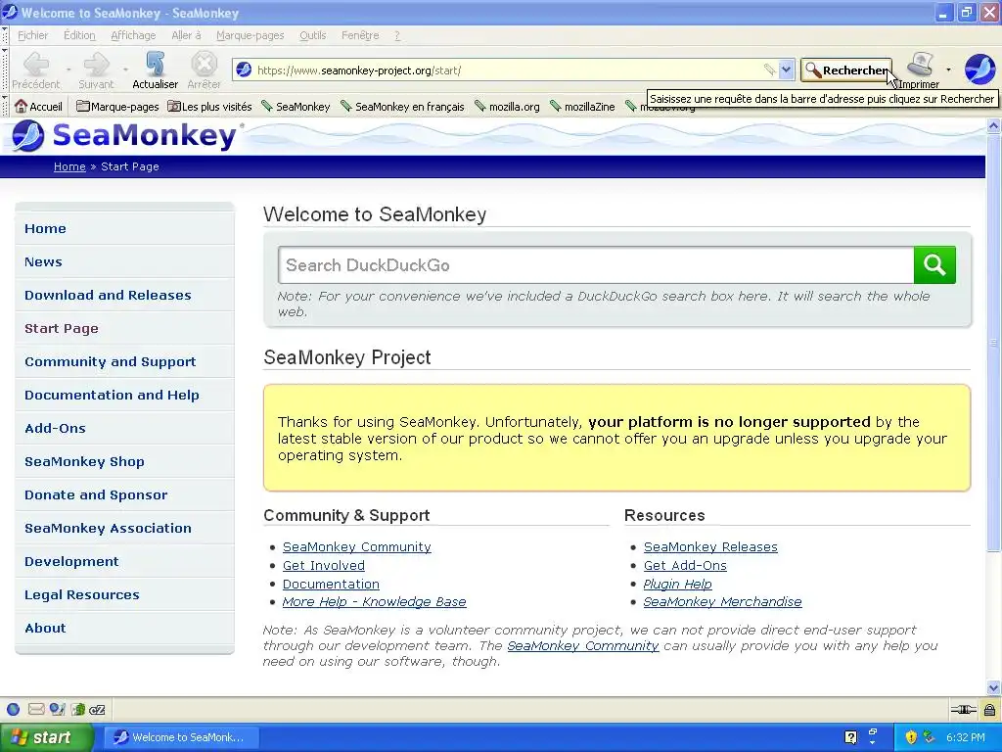Click the Windows start button
The height and width of the screenshot is (752, 1002).
click(x=47, y=737)
